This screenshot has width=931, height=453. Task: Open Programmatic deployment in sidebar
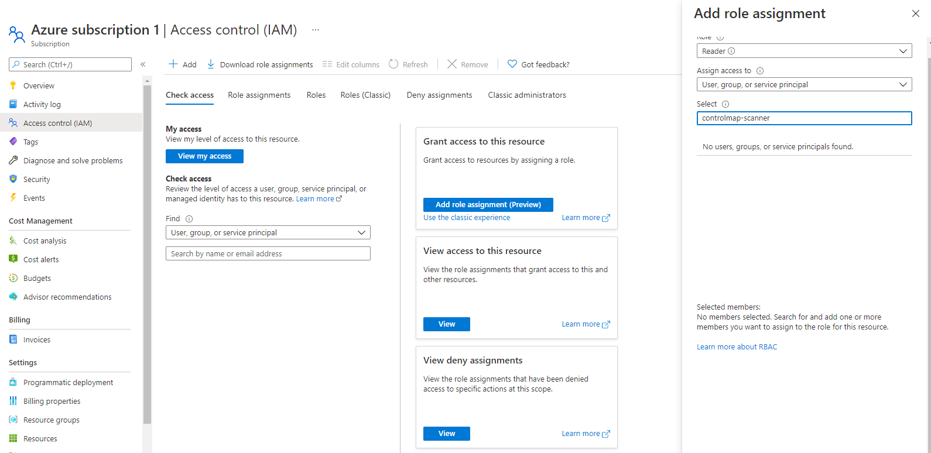(x=69, y=382)
